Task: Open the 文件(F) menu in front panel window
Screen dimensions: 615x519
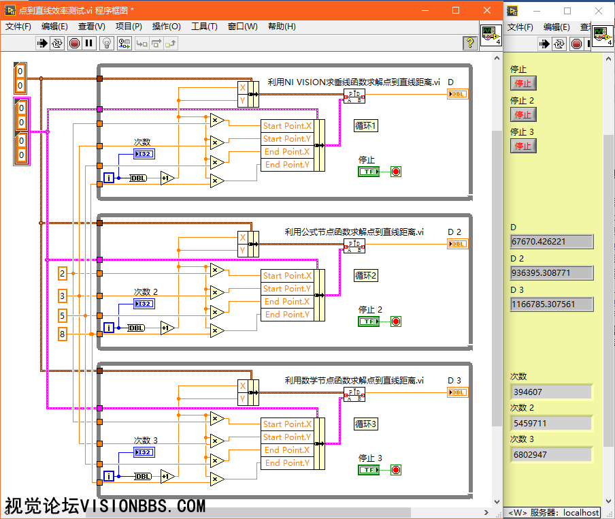Action: click(x=520, y=27)
